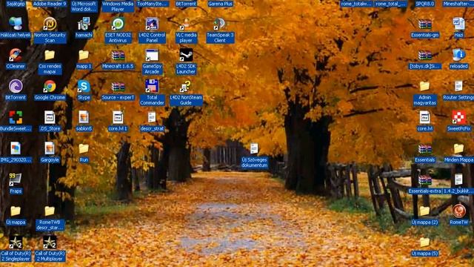
Task: Open the Új mappa (5) folder
Action: click(x=424, y=243)
